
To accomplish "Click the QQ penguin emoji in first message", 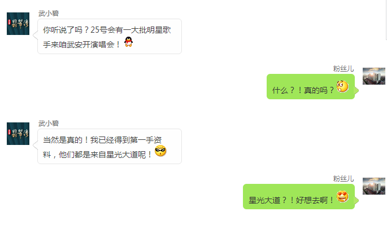I will (x=128, y=42).
